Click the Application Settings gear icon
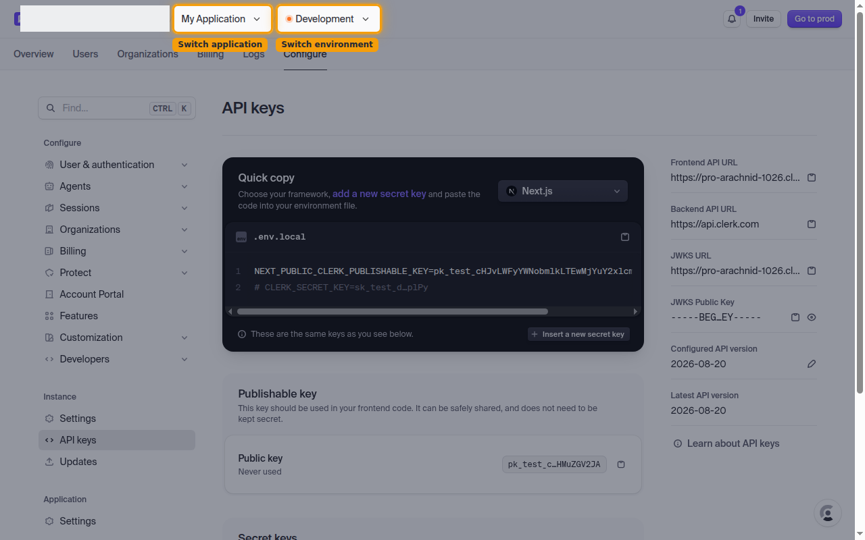This screenshot has width=865, height=540. pyautogui.click(x=49, y=521)
